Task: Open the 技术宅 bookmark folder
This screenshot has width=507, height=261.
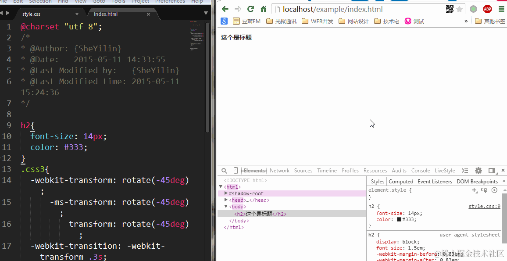Action: tap(386, 21)
